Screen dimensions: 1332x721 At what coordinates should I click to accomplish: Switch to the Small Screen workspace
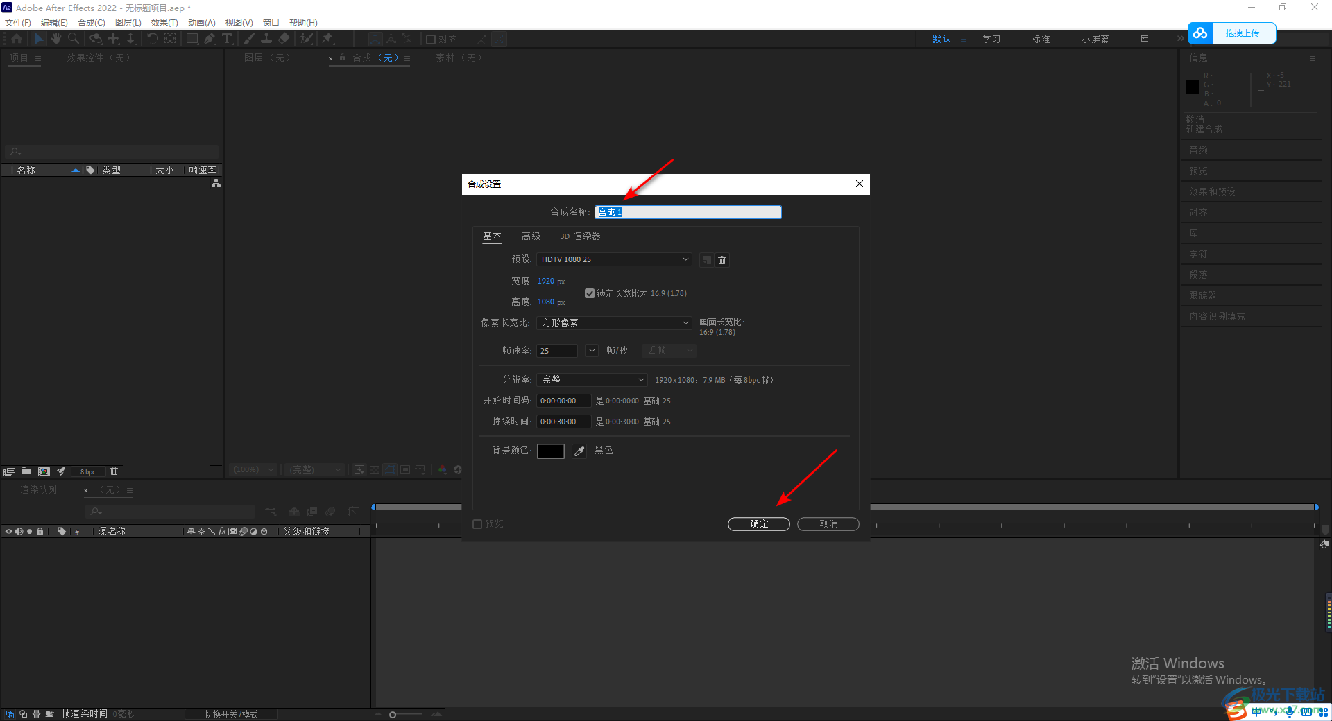click(1095, 39)
